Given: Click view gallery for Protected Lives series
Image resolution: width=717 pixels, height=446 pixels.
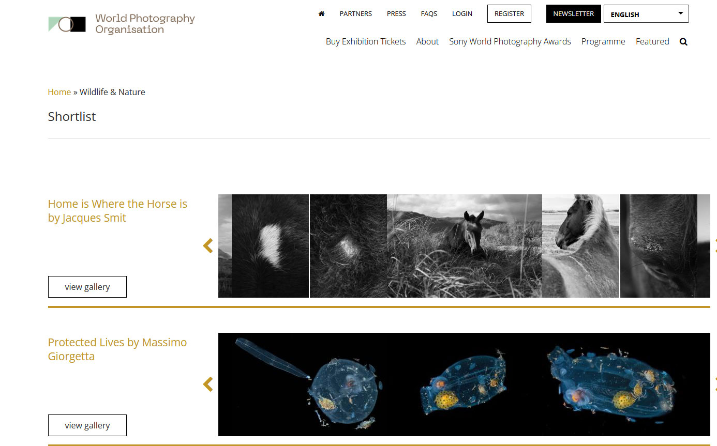Looking at the screenshot, I should [x=87, y=425].
